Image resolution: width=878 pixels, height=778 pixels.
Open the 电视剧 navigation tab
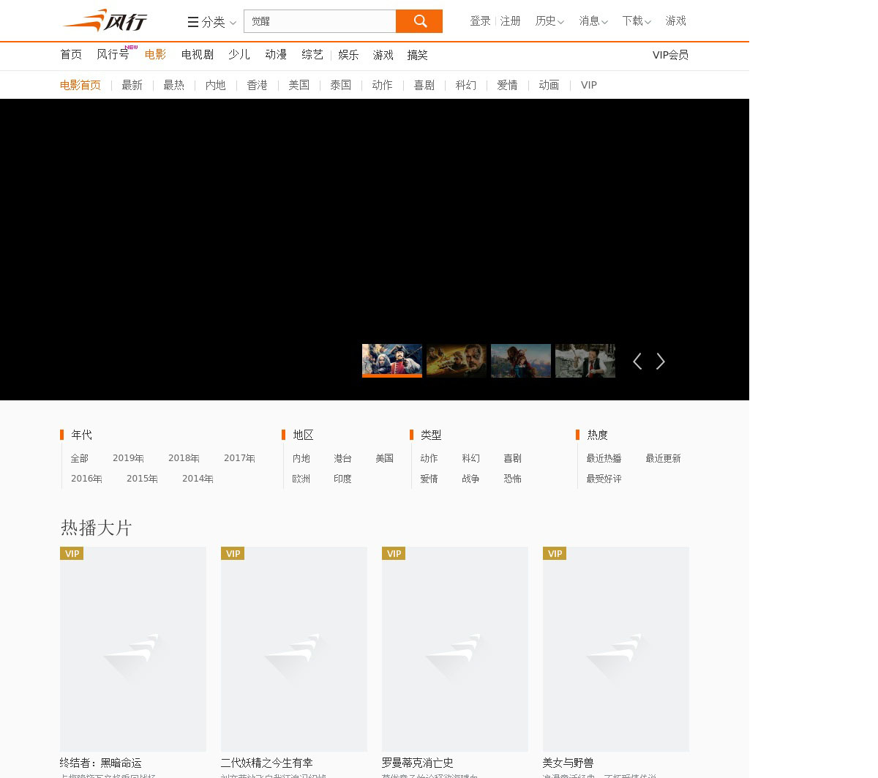point(198,55)
